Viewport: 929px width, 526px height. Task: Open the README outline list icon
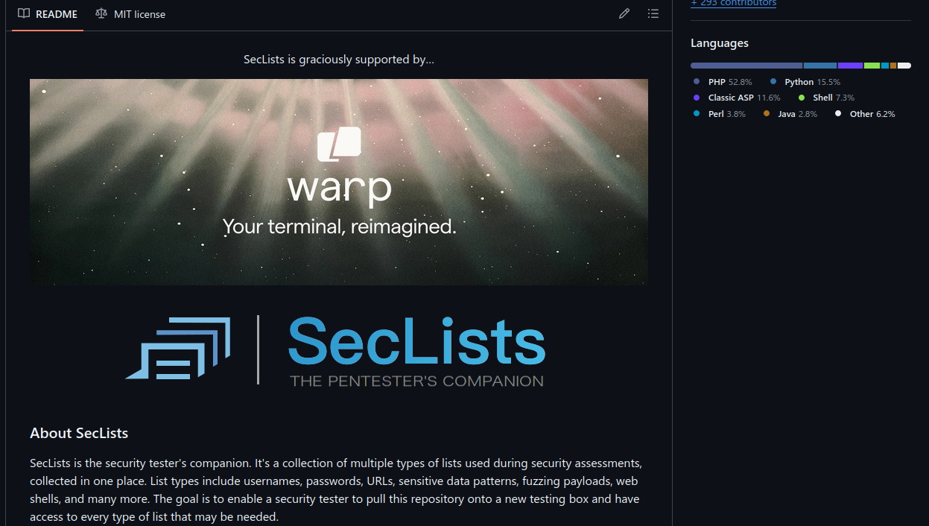coord(653,14)
